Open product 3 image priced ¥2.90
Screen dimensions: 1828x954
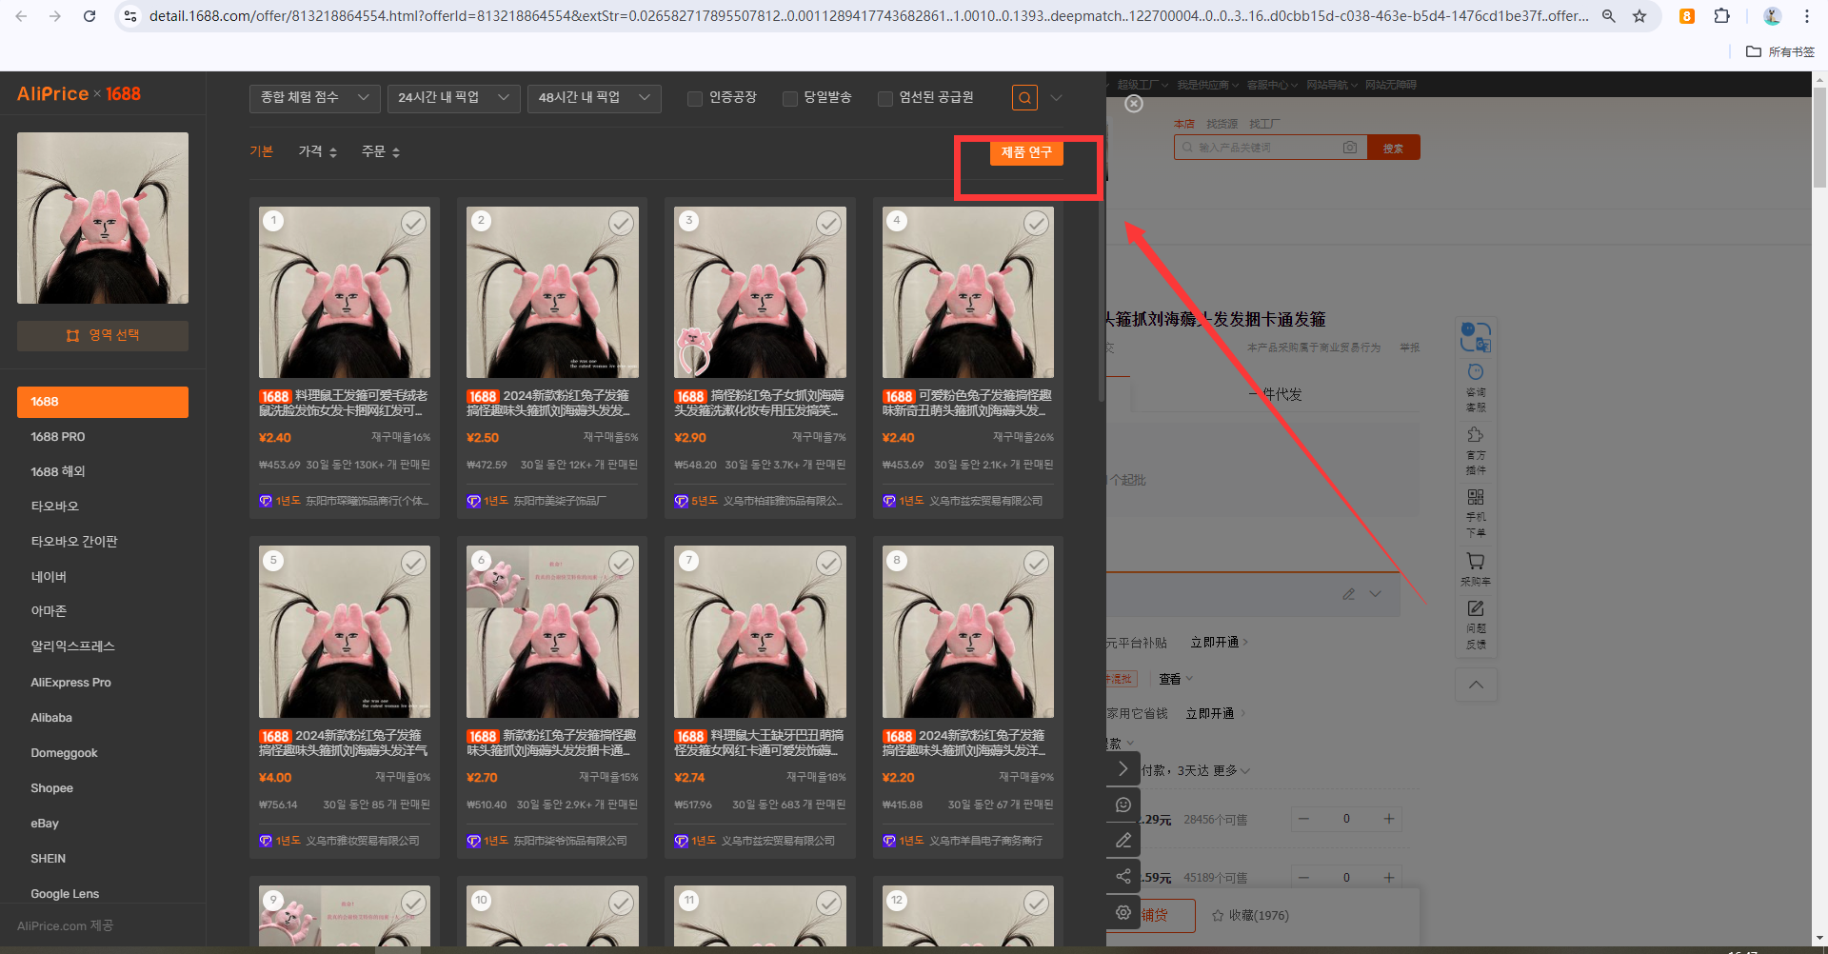(760, 292)
